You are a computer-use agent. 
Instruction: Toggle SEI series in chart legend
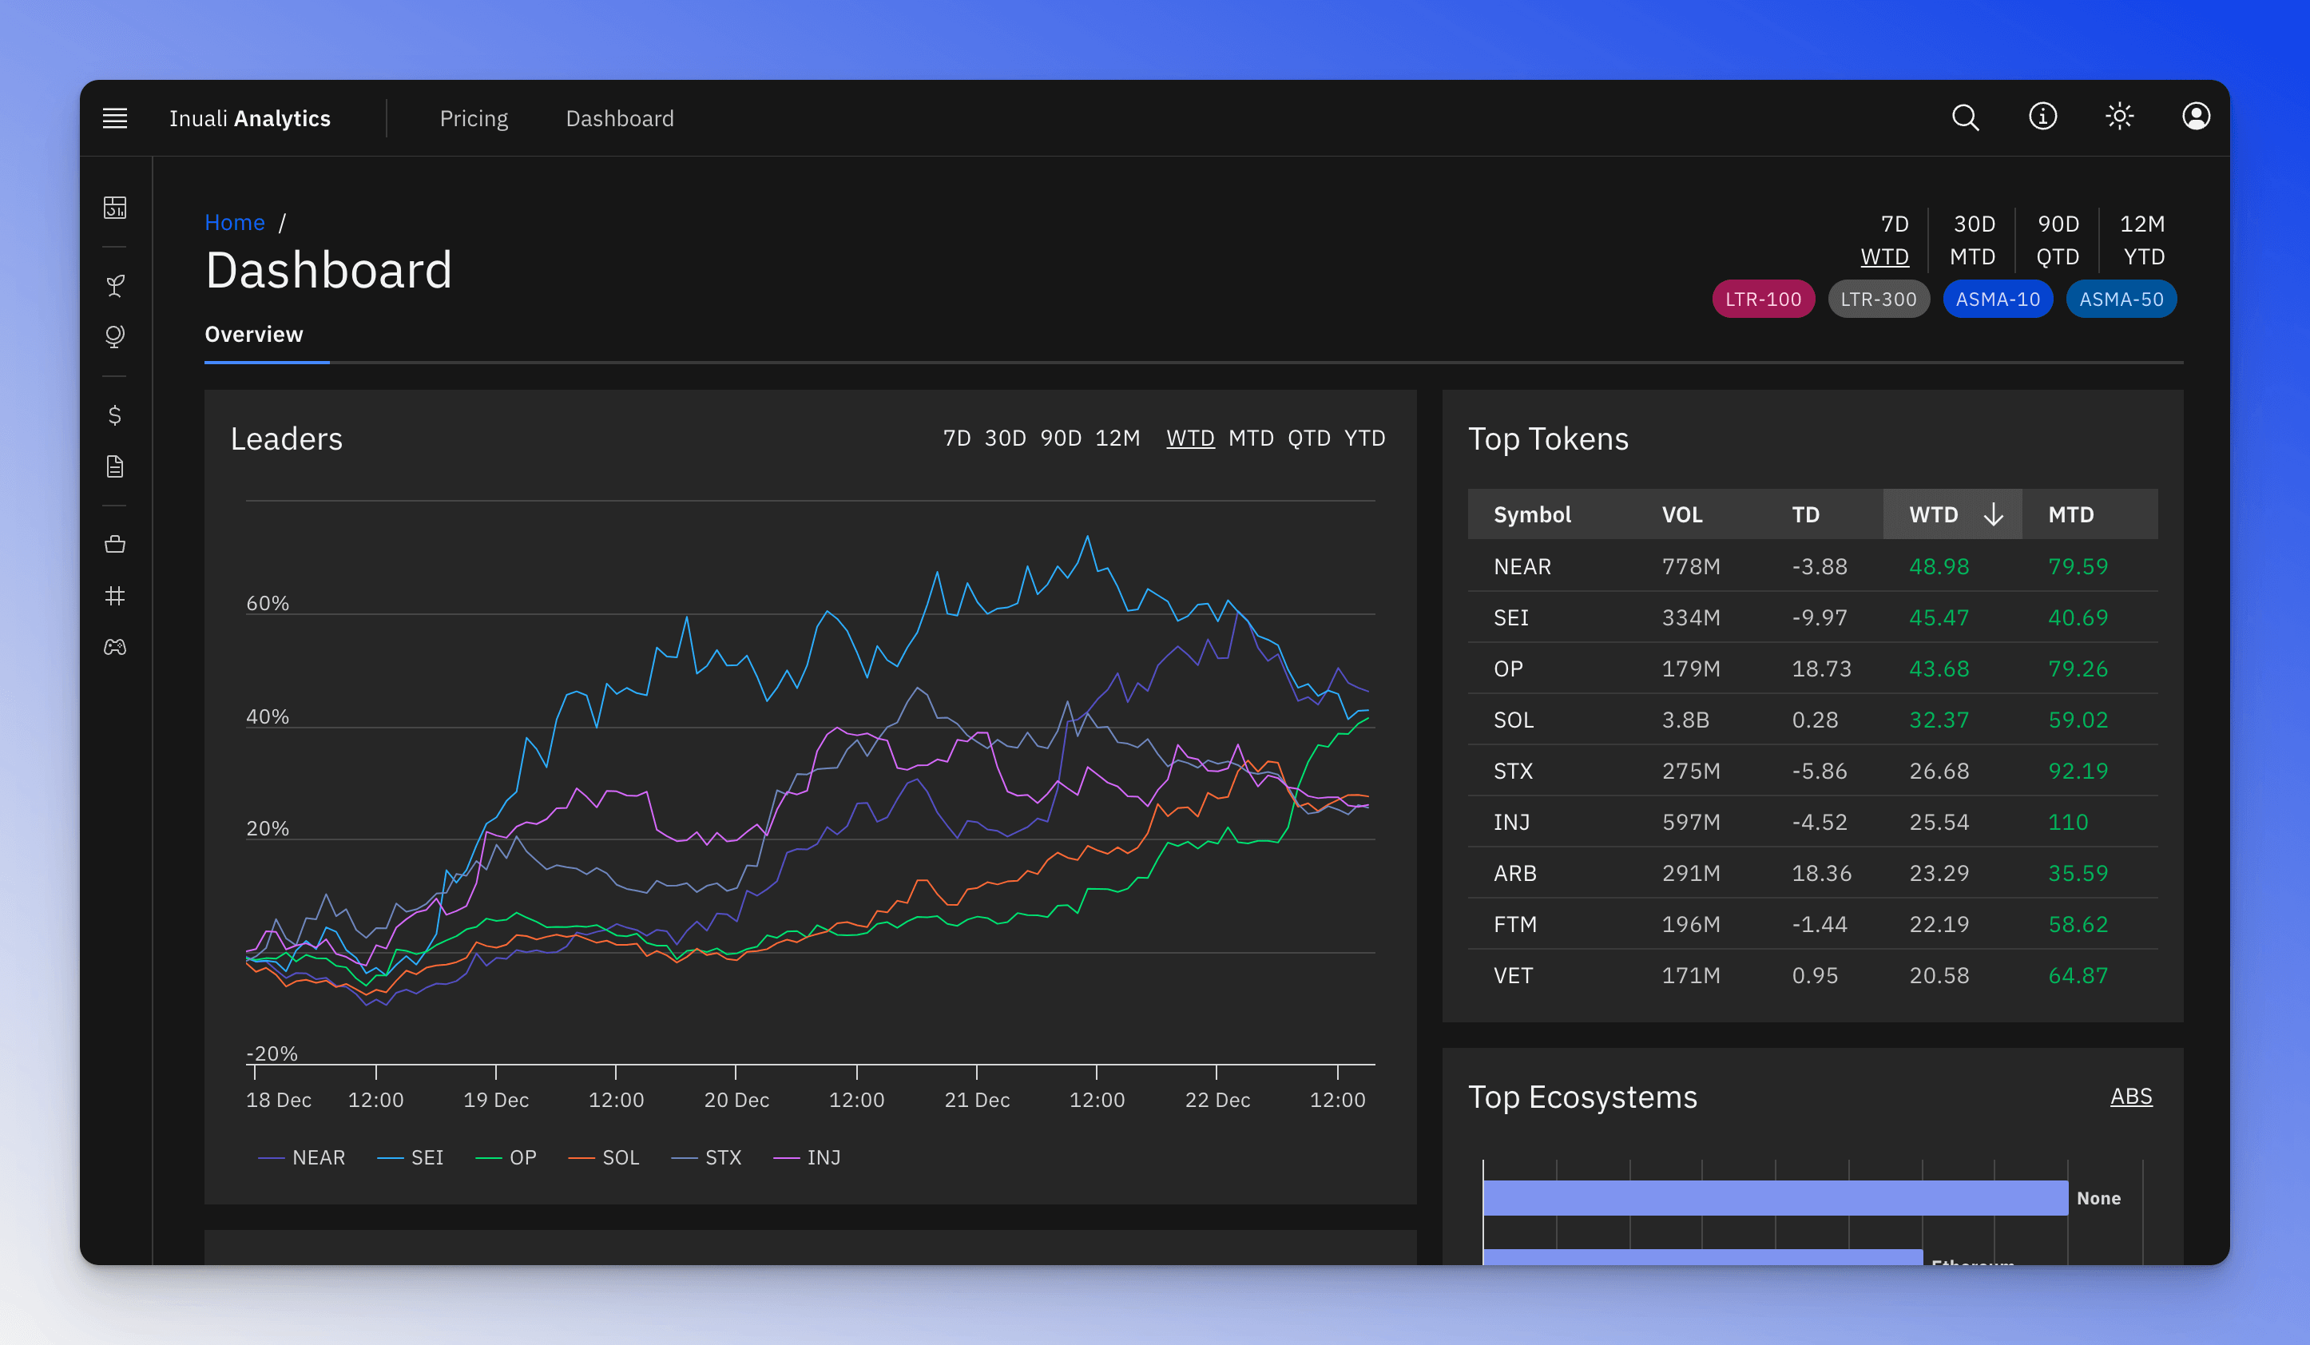410,1158
